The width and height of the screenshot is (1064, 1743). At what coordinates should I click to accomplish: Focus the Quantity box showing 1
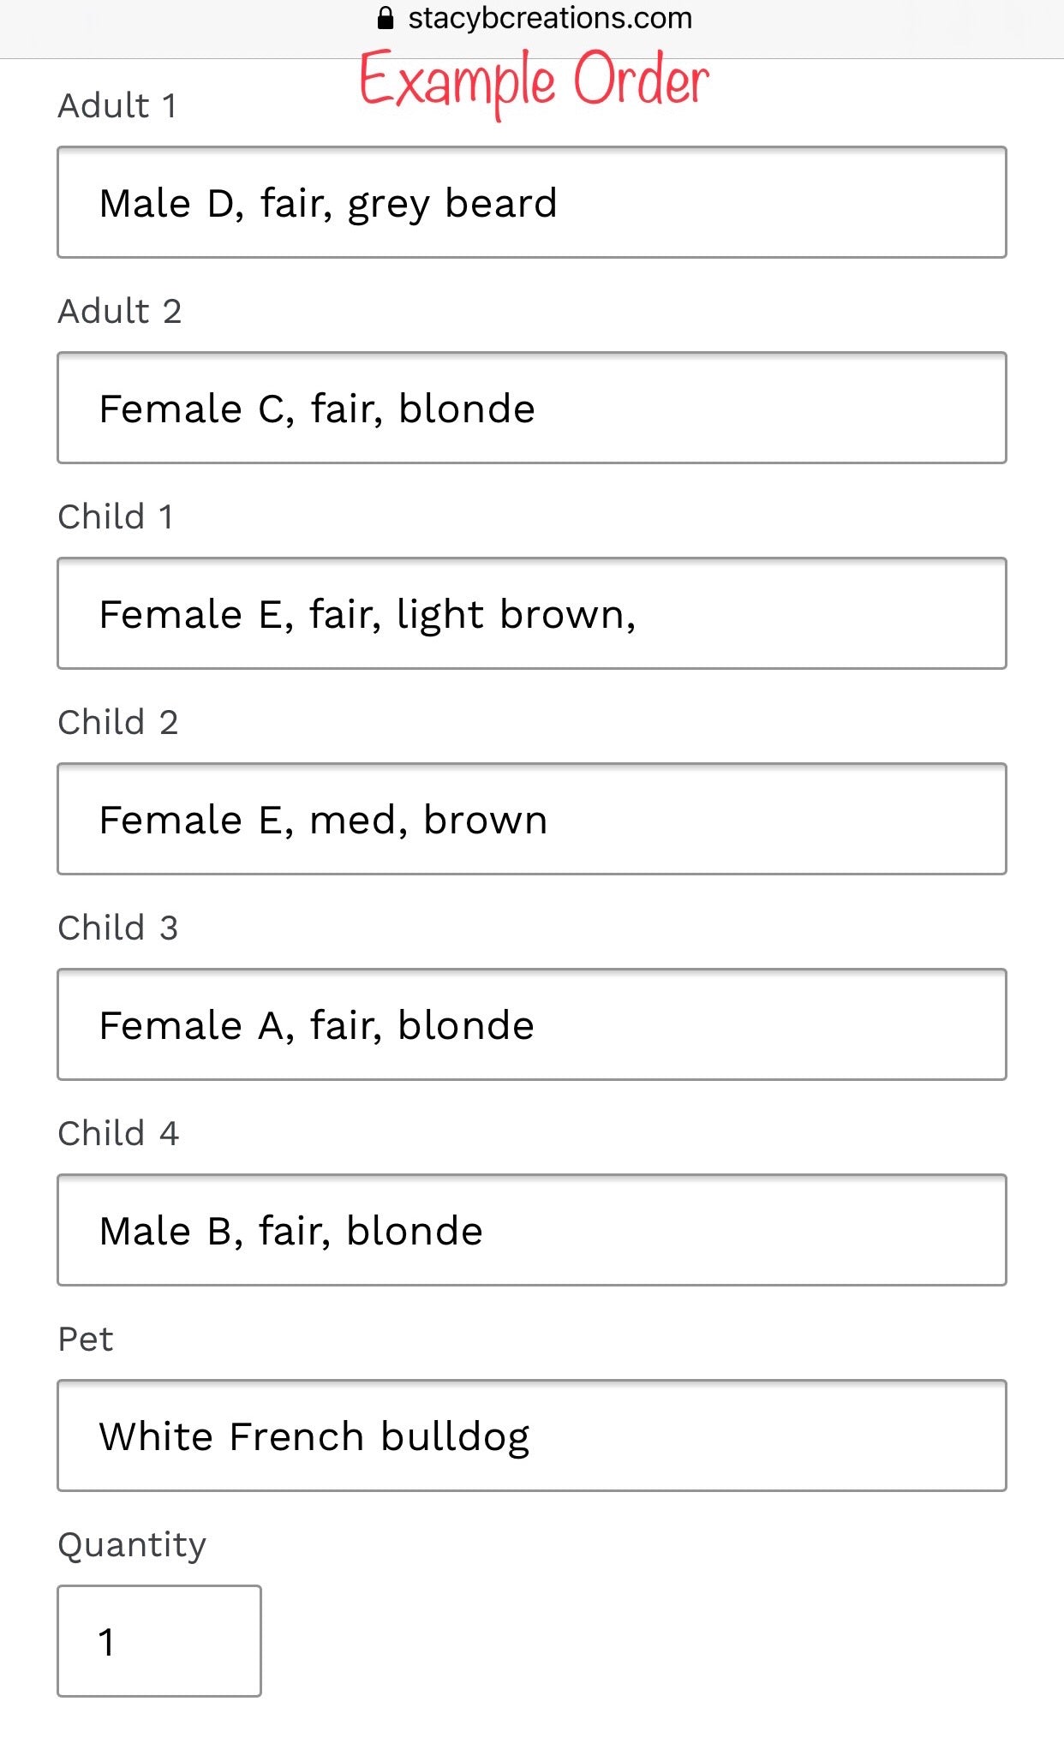(x=159, y=1641)
